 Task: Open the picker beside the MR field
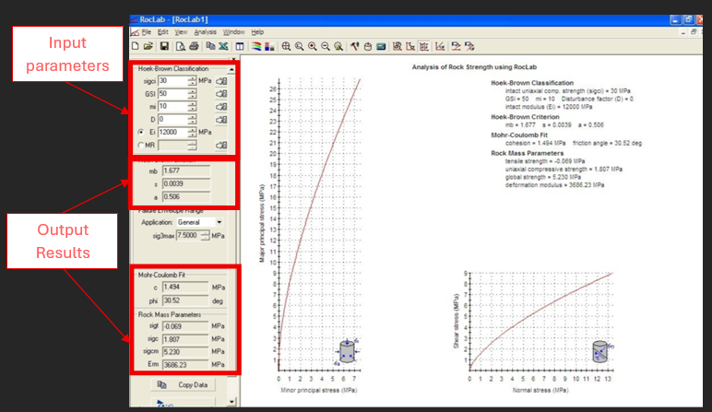(x=221, y=146)
